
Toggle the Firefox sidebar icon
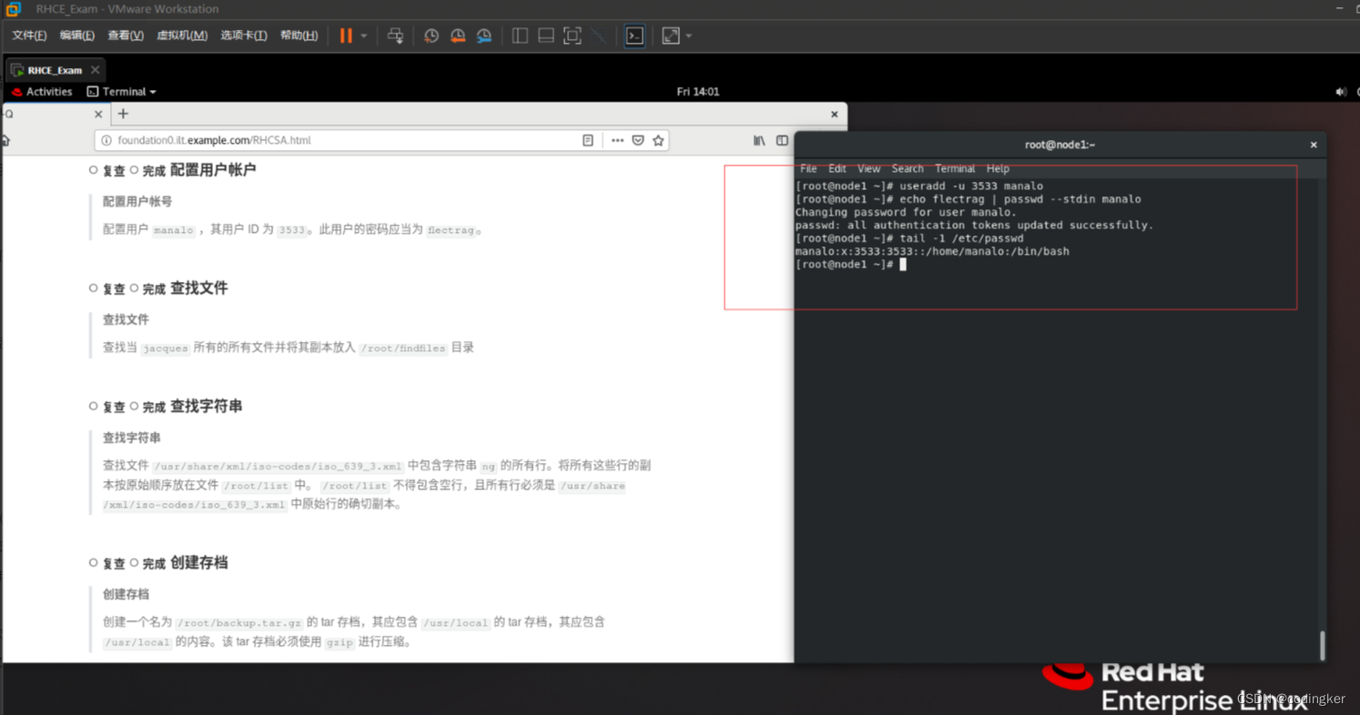782,140
